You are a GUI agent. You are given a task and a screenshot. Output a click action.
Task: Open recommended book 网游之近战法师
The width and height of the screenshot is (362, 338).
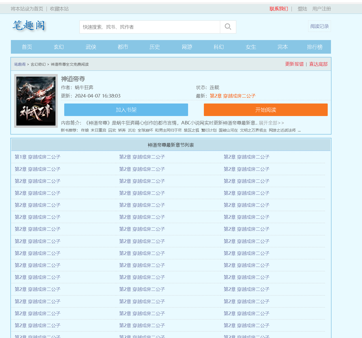pyautogui.click(x=282, y=130)
